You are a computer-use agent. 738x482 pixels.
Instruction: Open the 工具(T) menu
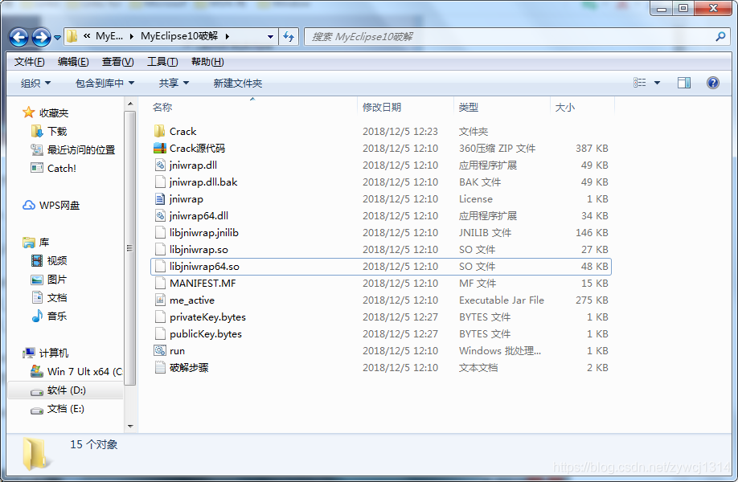pos(162,62)
